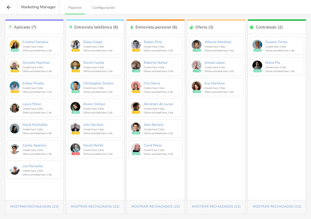Select the Pipeline tab
The height and width of the screenshot is (219, 311).
tap(75, 8)
